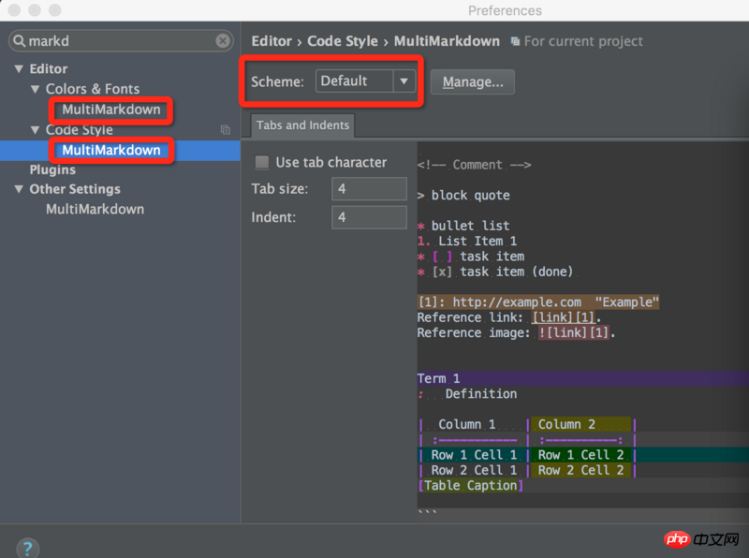
Task: Switch to the Tabs and Indents tab
Action: [x=302, y=125]
